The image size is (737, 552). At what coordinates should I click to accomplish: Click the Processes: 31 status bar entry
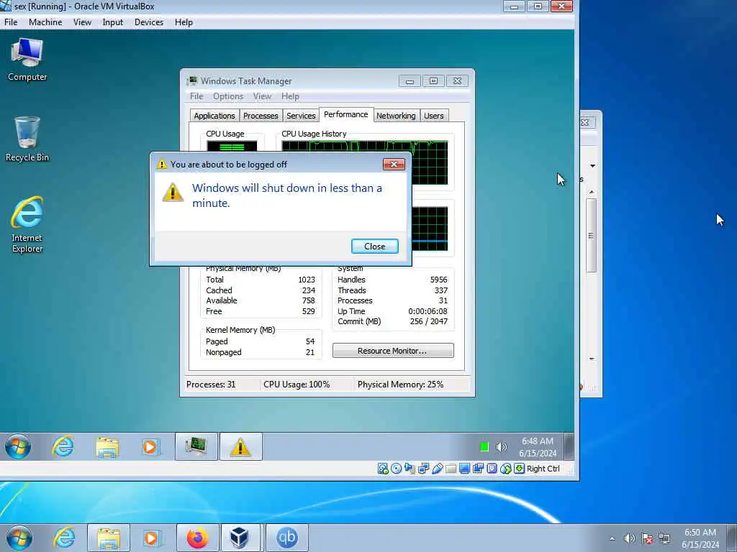[211, 385]
